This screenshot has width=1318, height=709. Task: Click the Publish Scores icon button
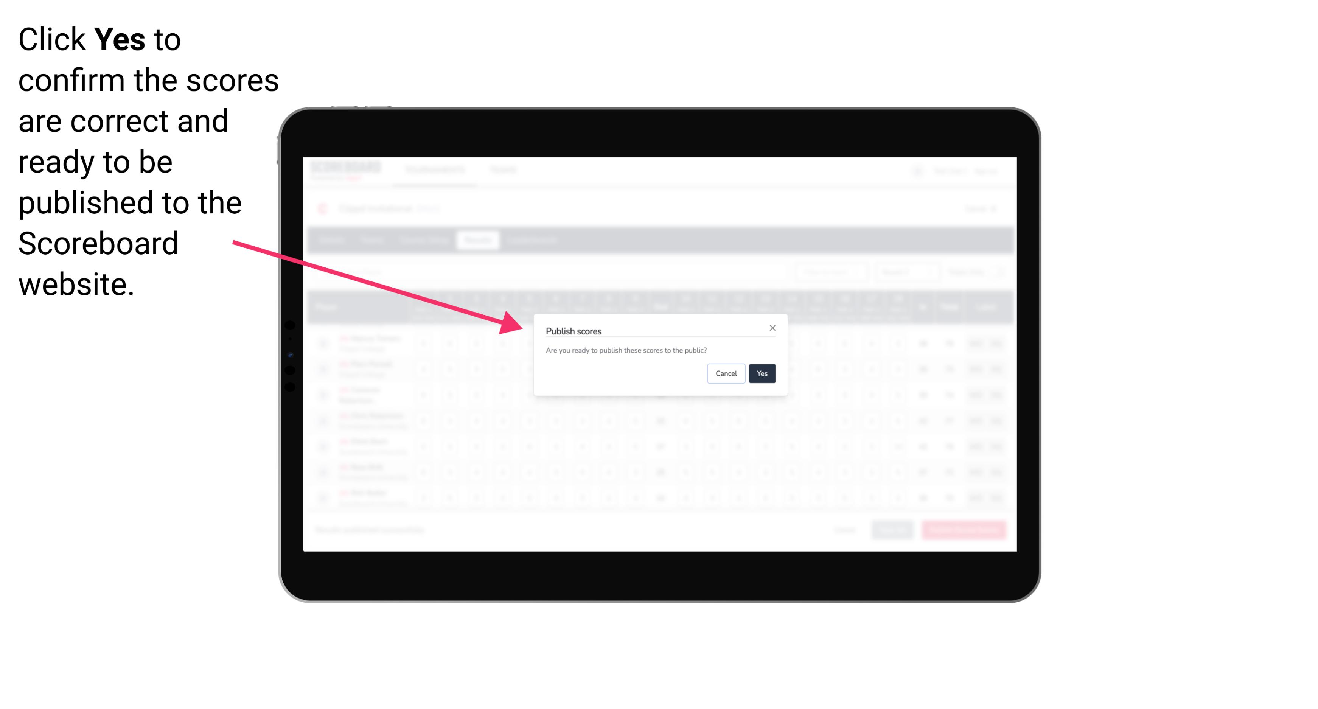[762, 373]
